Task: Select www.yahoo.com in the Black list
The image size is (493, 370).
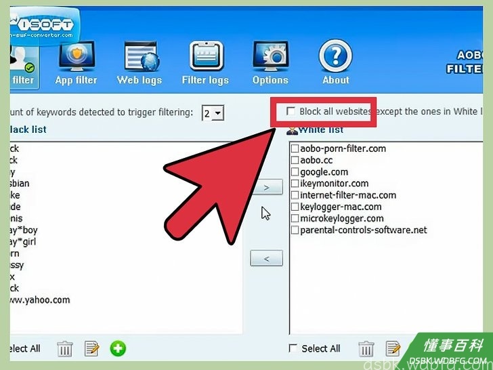Action: click(39, 300)
